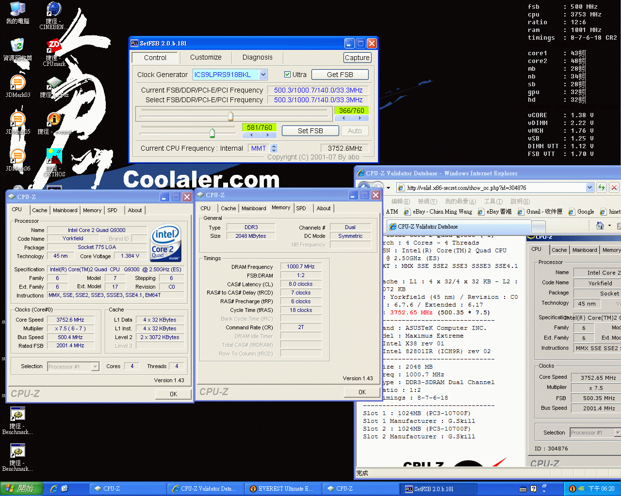
Task: Switch to the Diagnosis tab in SetFSB
Action: [x=257, y=57]
